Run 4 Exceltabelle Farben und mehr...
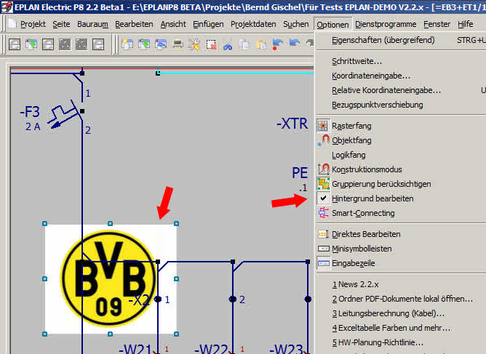486x354 pixels. click(x=391, y=328)
